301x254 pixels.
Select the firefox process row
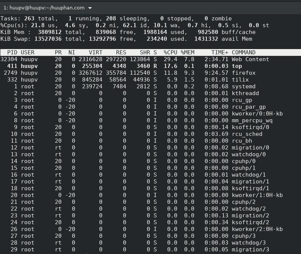point(150,73)
